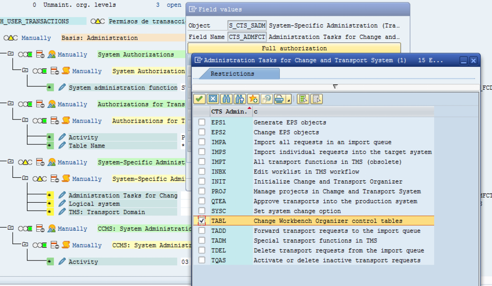Edit Administration Tasks for Chang field pencil
This screenshot has height=286, width=492.
click(x=62, y=195)
